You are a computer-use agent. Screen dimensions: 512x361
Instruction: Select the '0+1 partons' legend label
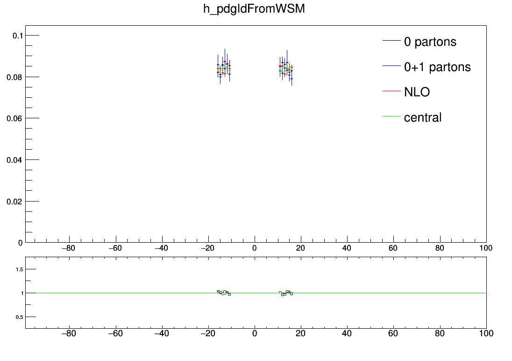pyautogui.click(x=437, y=67)
